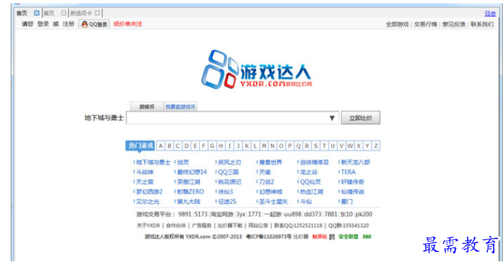Click the green 安全联盟 badge
The width and height of the screenshot is (504, 266).
tap(348, 237)
